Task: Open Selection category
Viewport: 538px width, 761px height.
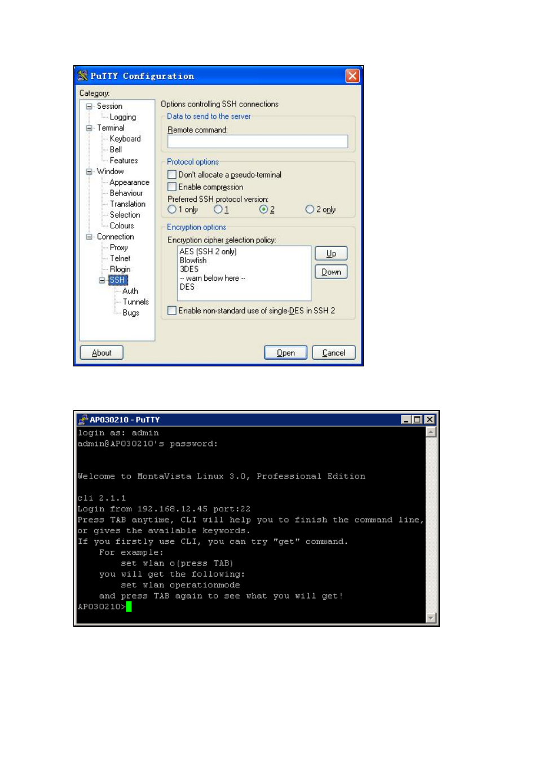Action: pos(125,215)
